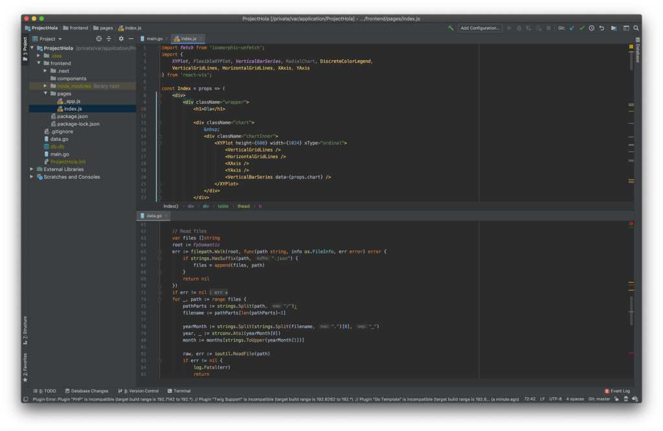Expand the .next folder
Screen dimensions: 663x431
pos(45,71)
